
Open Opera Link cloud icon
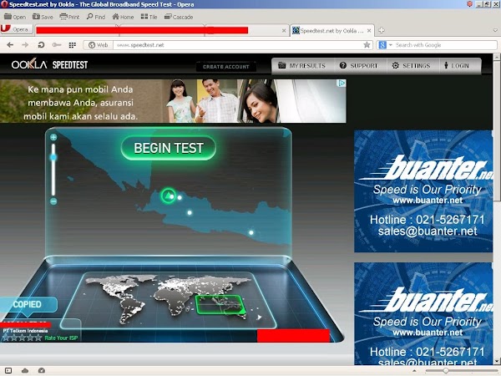25,371
